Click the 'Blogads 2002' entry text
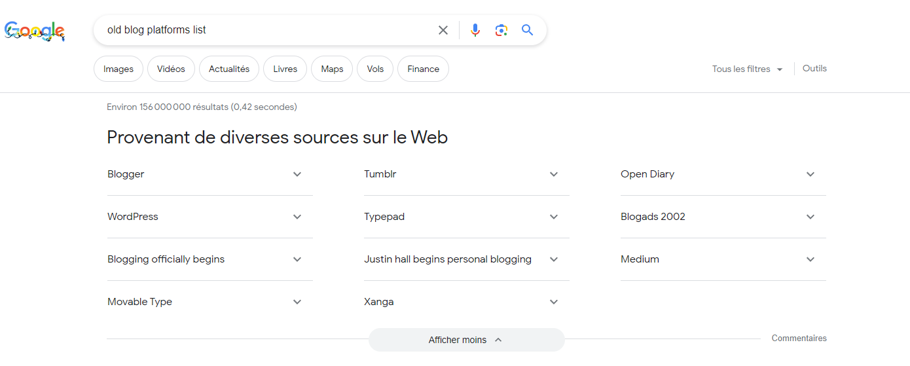The width and height of the screenshot is (910, 366). coord(653,217)
